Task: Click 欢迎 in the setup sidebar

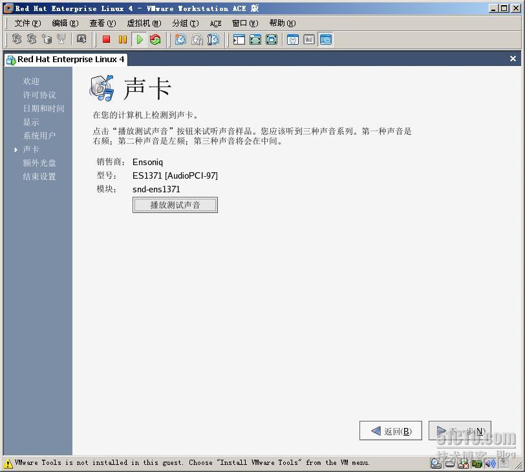Action: coord(31,81)
